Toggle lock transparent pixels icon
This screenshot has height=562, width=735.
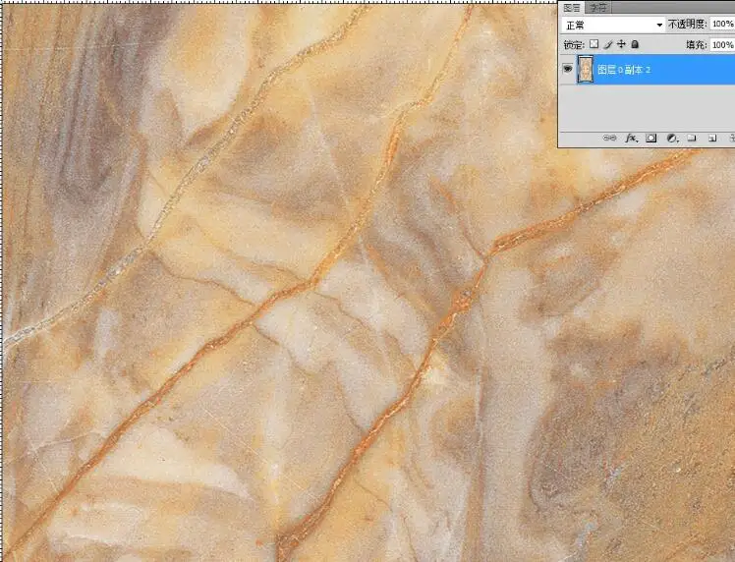[x=594, y=44]
